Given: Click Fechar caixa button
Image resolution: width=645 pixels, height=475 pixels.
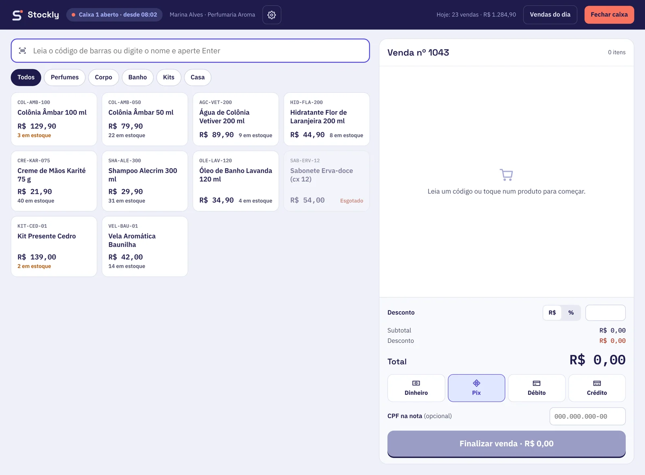Looking at the screenshot, I should click(x=609, y=15).
